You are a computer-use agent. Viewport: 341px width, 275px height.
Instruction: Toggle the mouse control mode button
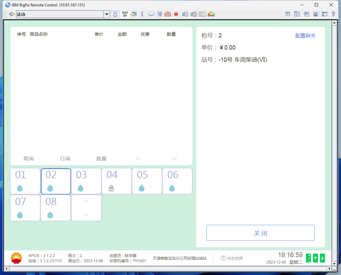[x=115, y=14]
